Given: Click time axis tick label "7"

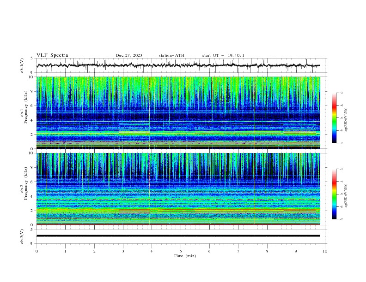Looking at the screenshot, I should (x=238, y=251).
